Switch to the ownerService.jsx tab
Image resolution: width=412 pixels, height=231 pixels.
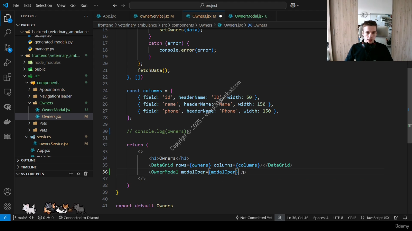(x=154, y=16)
